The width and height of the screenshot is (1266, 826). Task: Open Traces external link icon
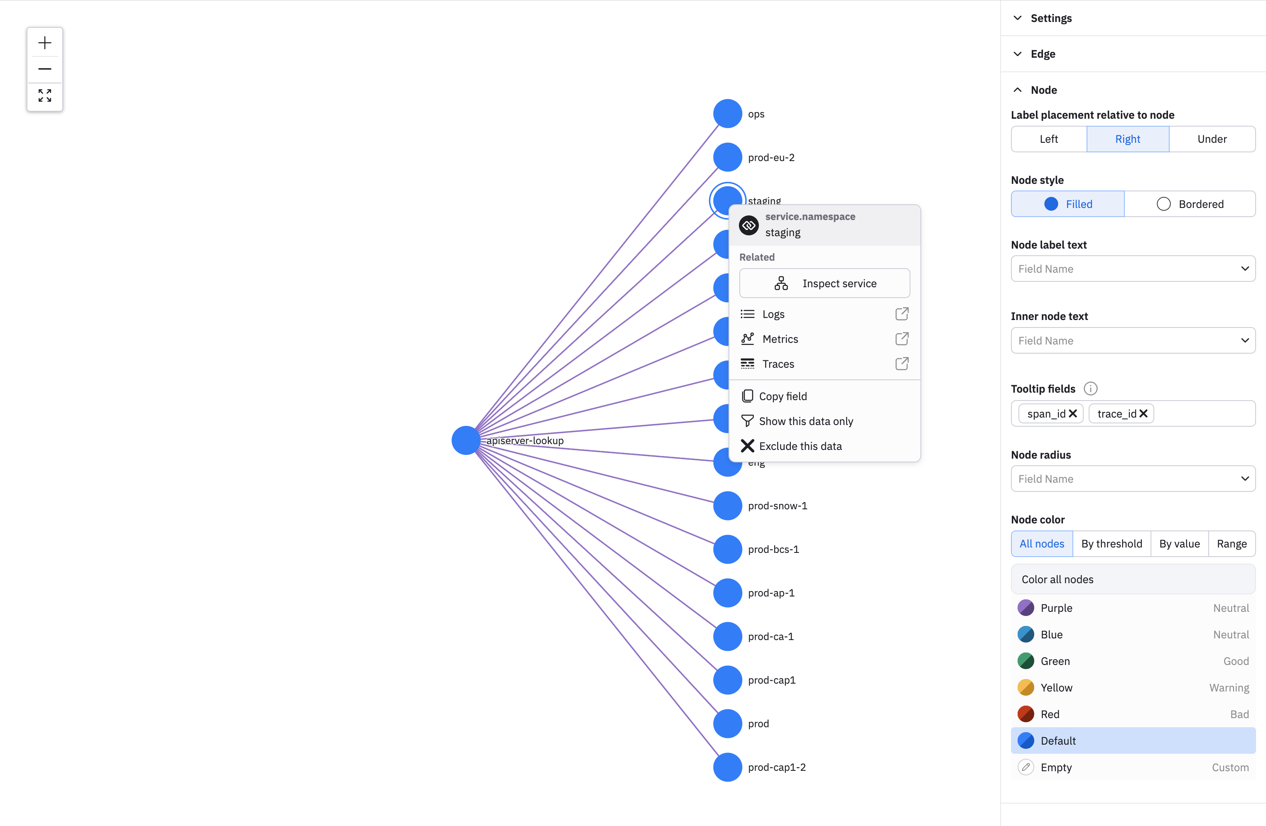pyautogui.click(x=902, y=364)
